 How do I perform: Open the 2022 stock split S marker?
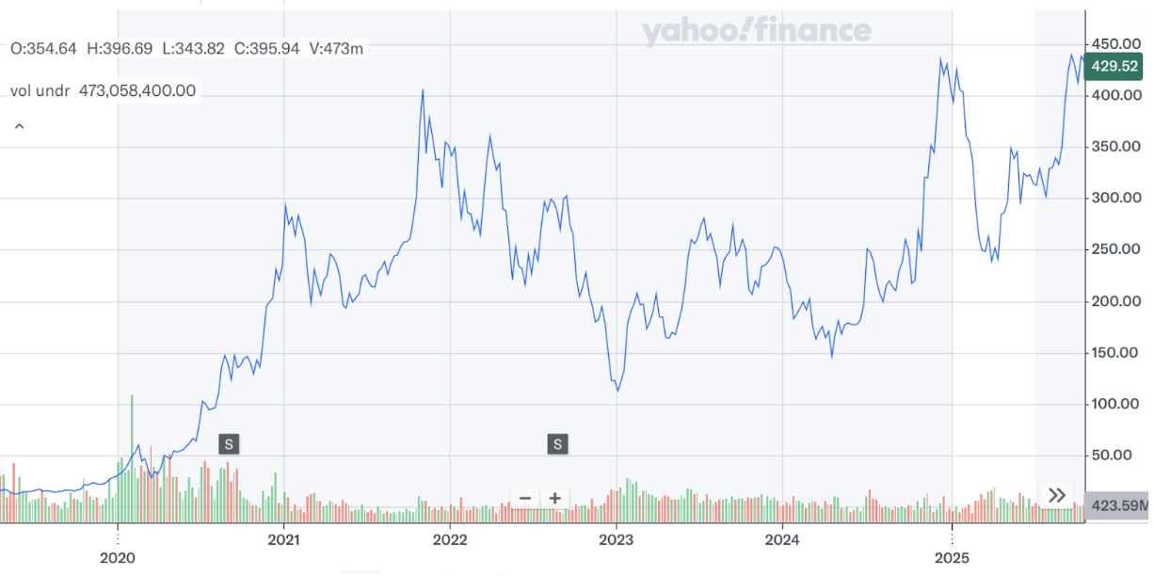point(558,443)
